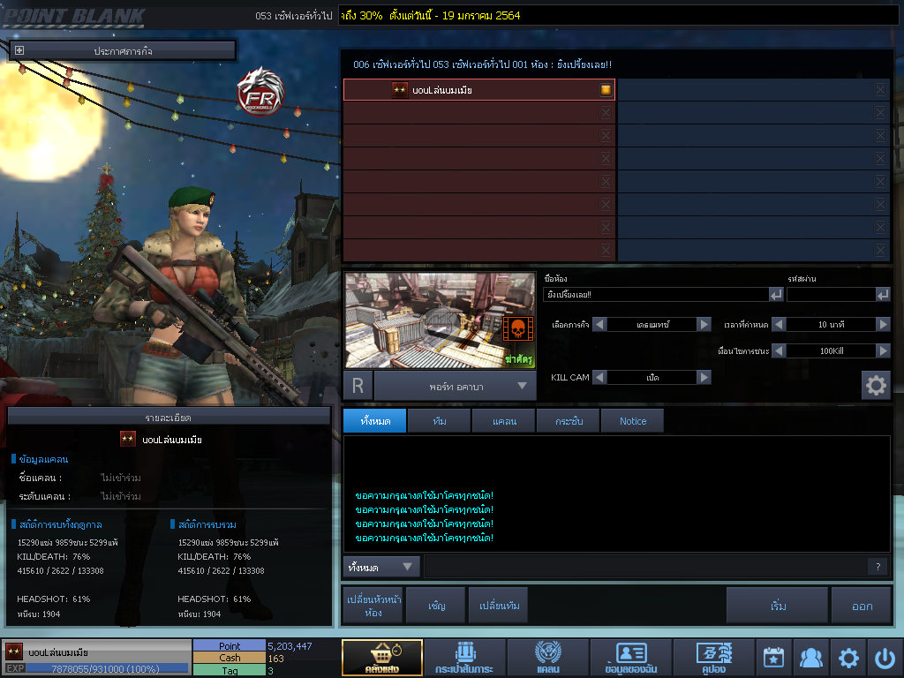Increase the 100Kill win condition
Screen dimensions: 904x678
(883, 350)
